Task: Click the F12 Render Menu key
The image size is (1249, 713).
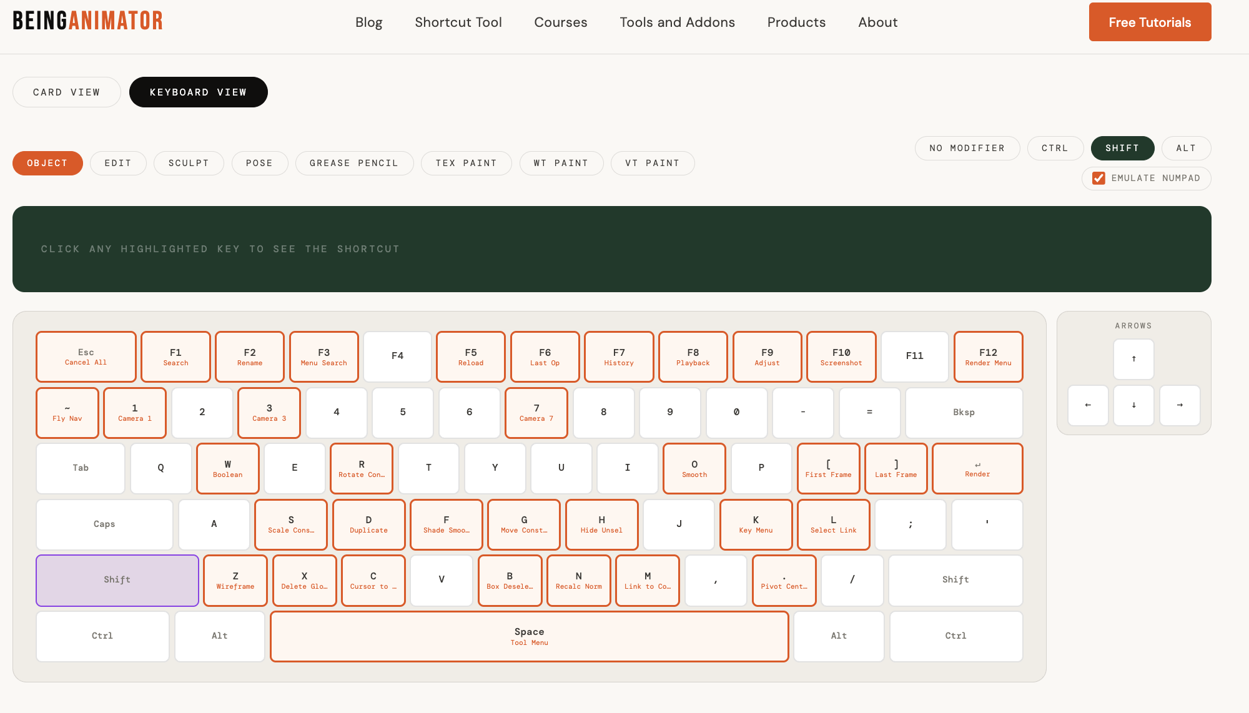Action: point(989,356)
